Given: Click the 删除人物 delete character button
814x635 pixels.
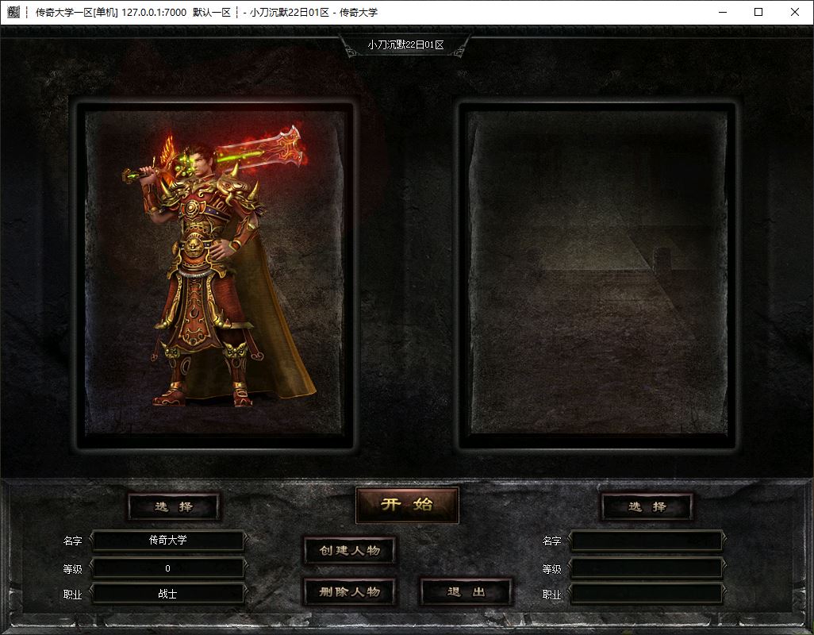Looking at the screenshot, I should (x=349, y=592).
